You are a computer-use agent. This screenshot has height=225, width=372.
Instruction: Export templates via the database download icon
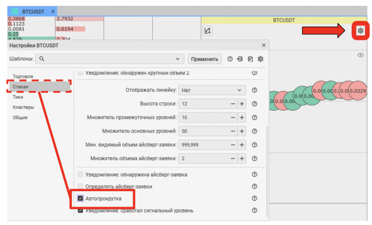[x=250, y=59]
